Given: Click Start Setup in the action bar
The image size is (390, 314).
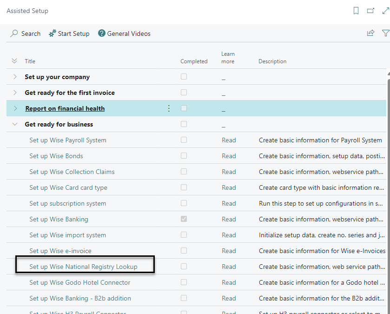Looking at the screenshot, I should pos(69,33).
